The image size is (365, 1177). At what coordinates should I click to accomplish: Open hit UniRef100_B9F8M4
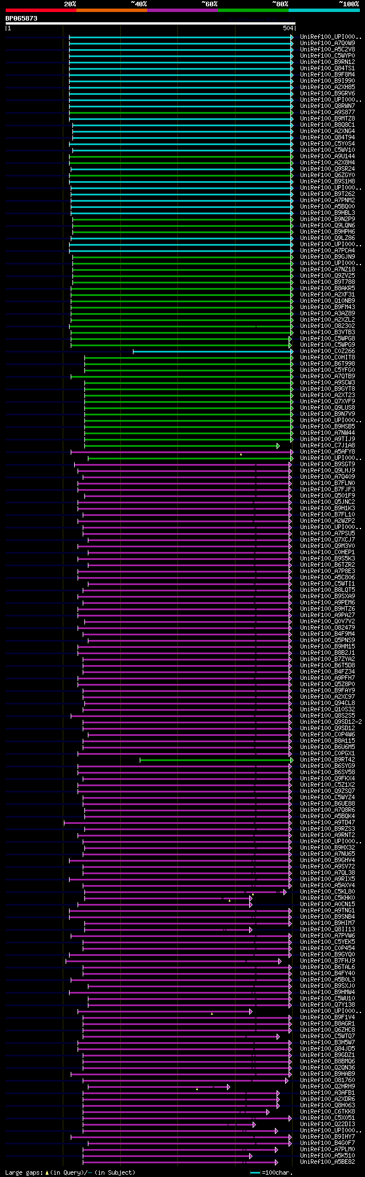[327, 74]
